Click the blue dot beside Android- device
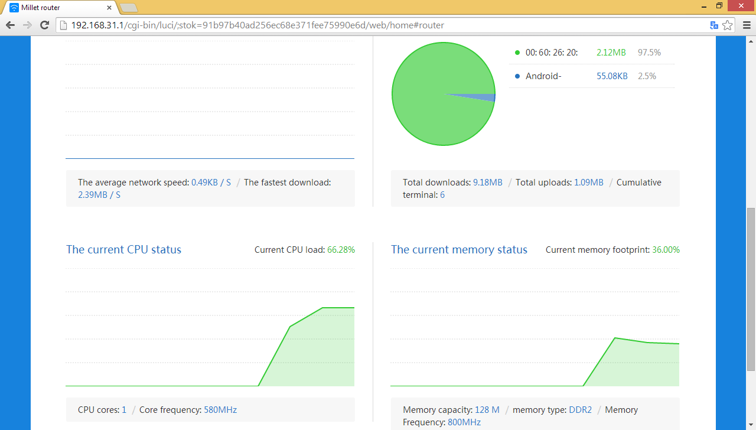The width and height of the screenshot is (756, 430). click(517, 76)
